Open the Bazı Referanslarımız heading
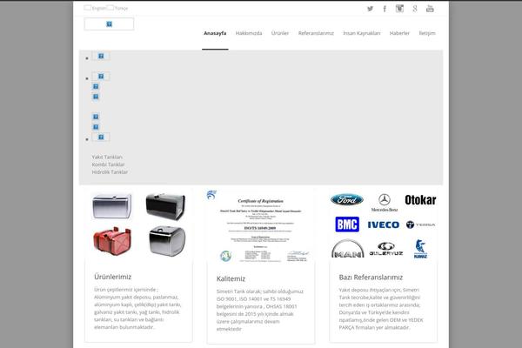Screen dimensions: 522x348 pos(371,277)
